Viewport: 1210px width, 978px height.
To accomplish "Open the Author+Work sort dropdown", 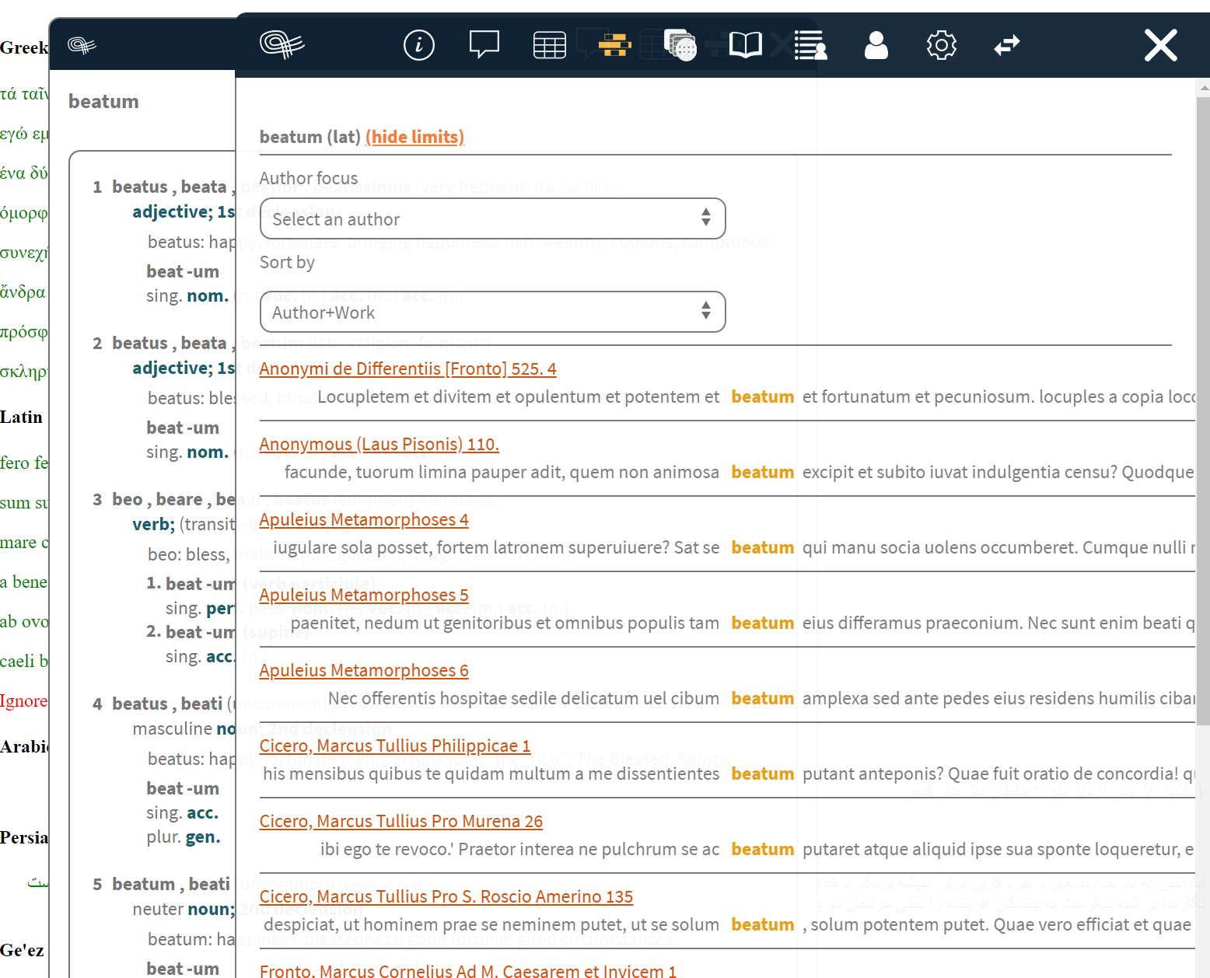I will click(492, 312).
